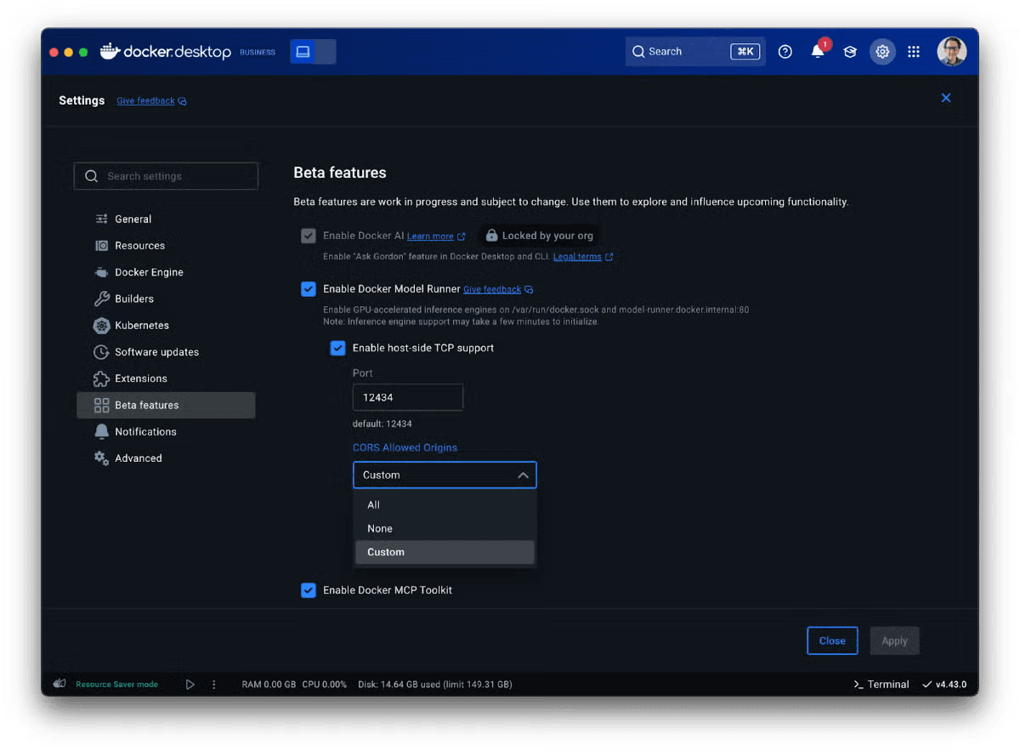Focus the Search settings field
This screenshot has height=751, width=1020.
[x=166, y=176]
